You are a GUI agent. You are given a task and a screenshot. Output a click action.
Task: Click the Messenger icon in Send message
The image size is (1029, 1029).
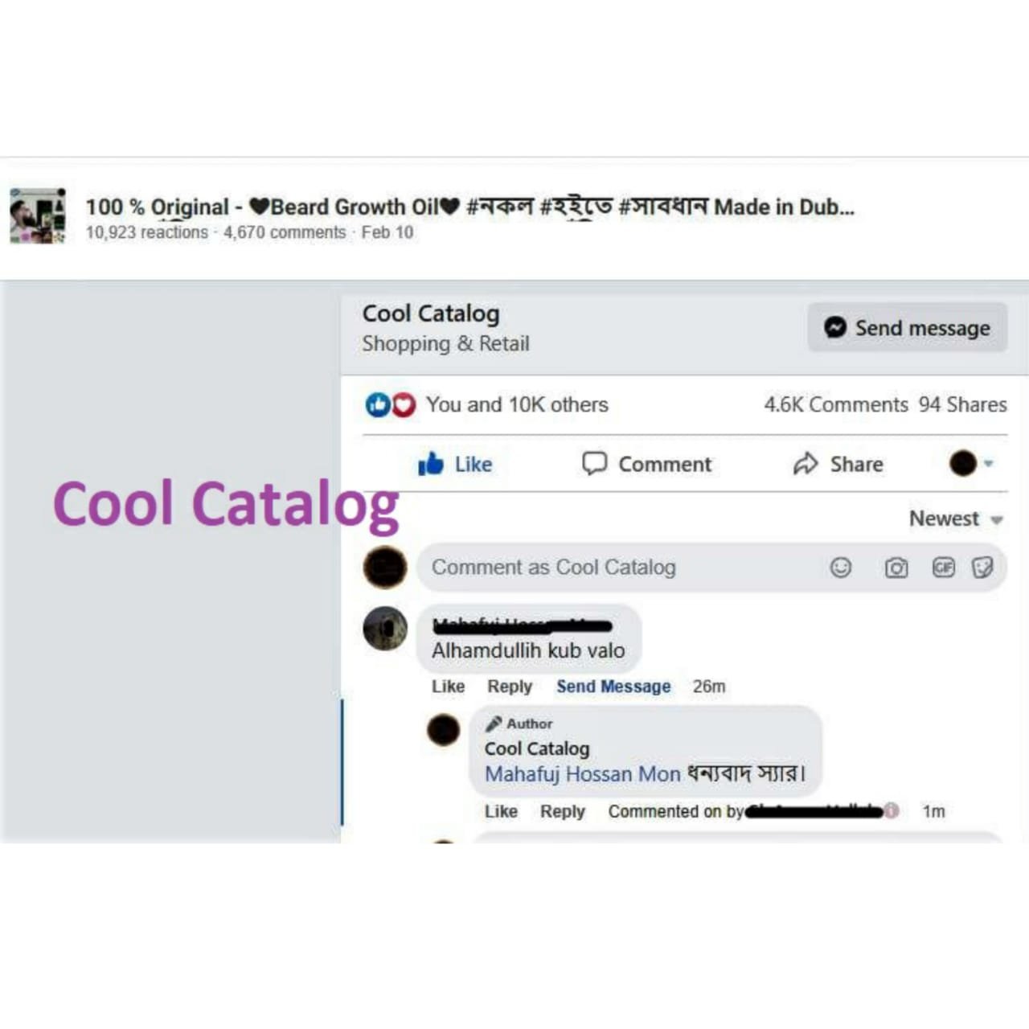[835, 327]
